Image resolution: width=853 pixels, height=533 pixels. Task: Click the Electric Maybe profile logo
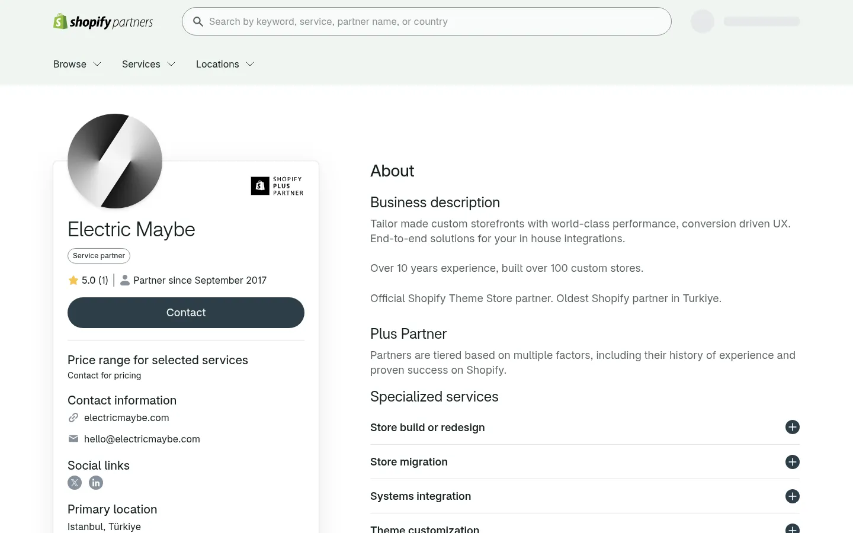click(x=115, y=161)
